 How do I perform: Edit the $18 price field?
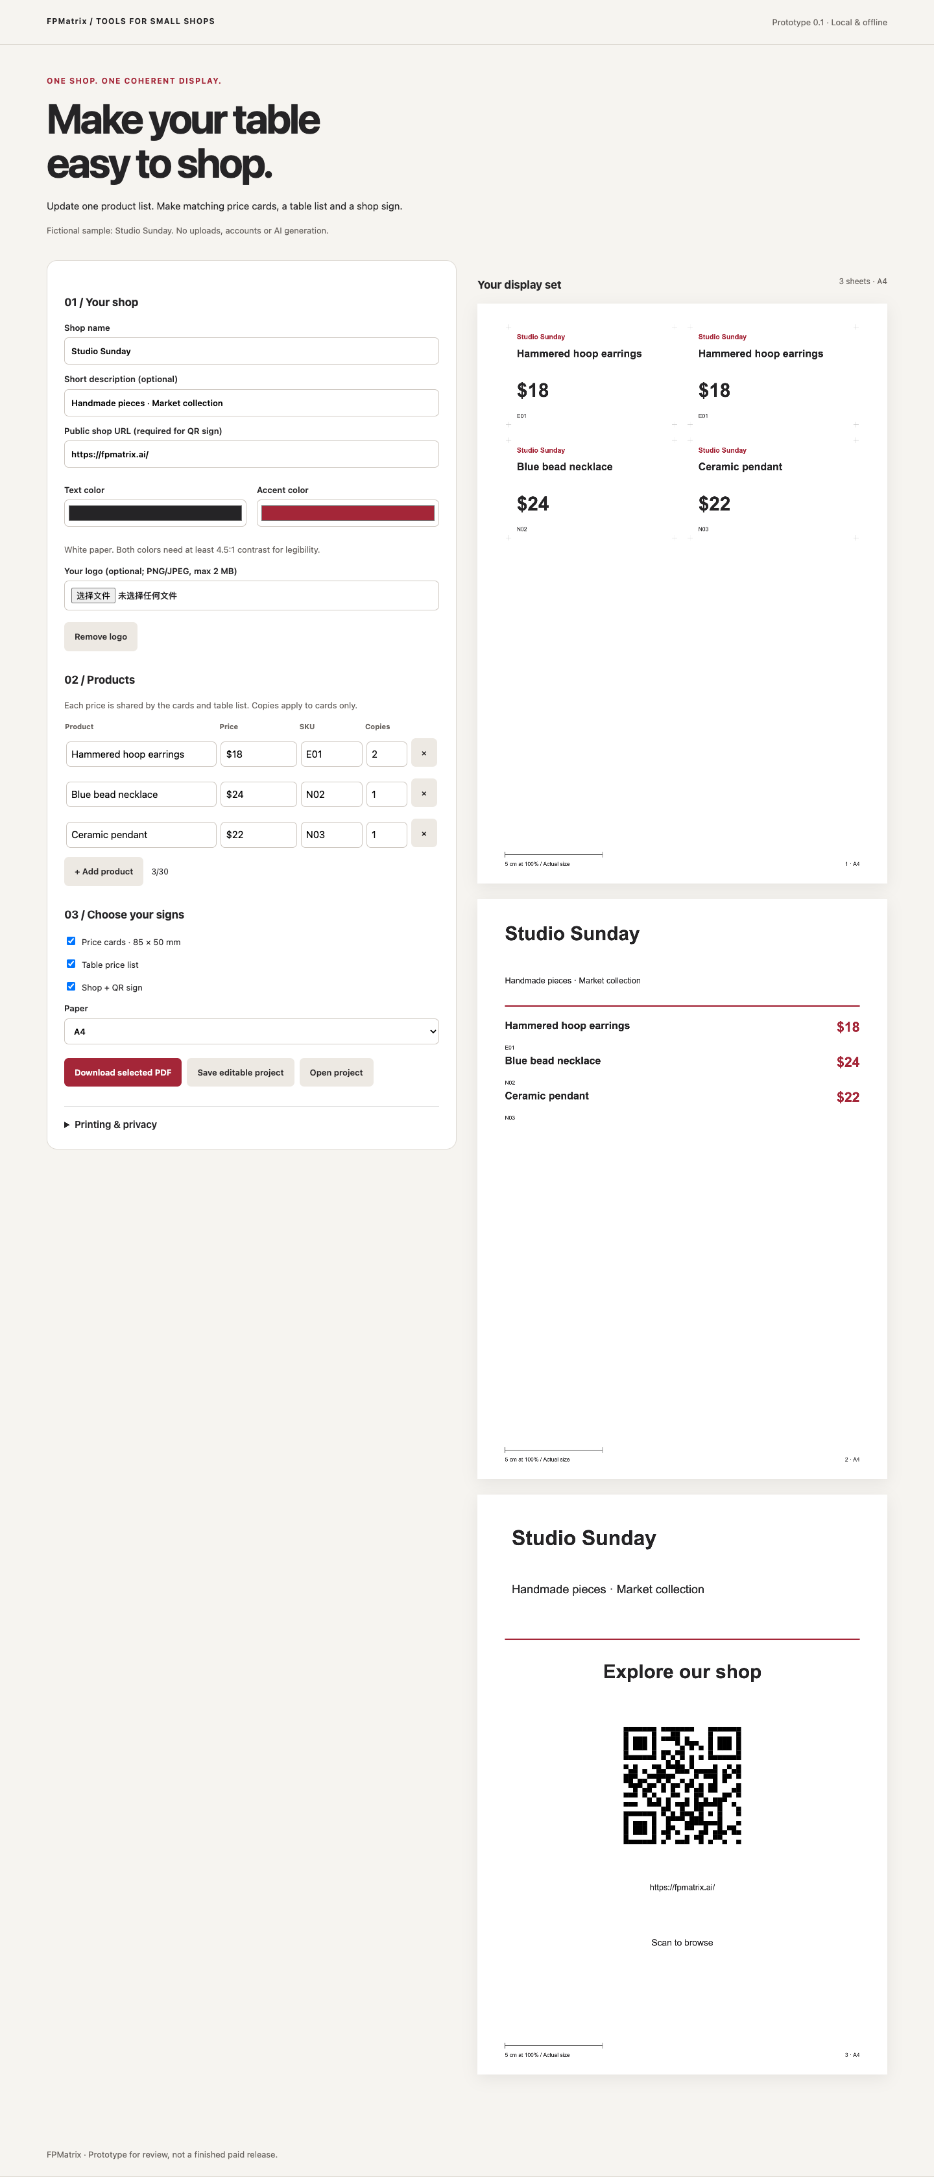click(x=259, y=754)
